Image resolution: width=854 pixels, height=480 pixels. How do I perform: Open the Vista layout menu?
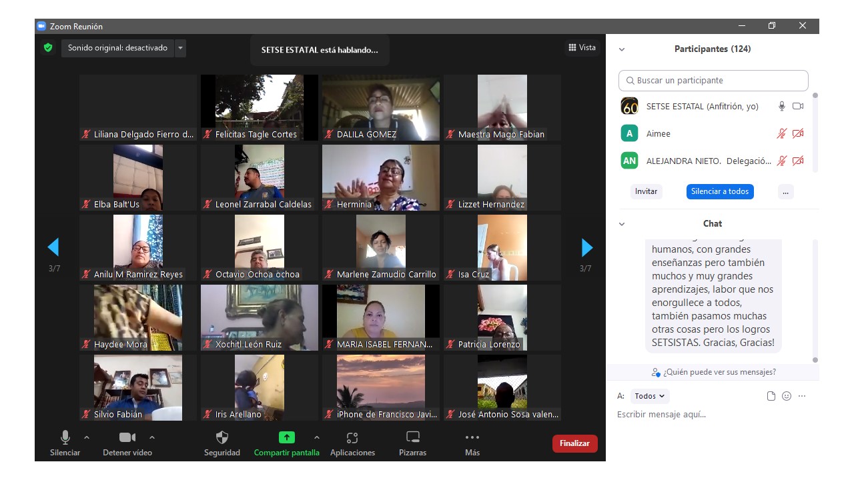pos(582,47)
